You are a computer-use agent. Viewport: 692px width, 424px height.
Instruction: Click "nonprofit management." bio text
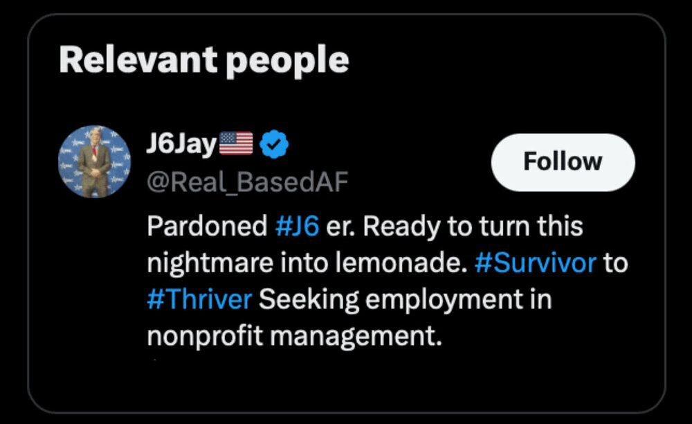[x=293, y=337]
